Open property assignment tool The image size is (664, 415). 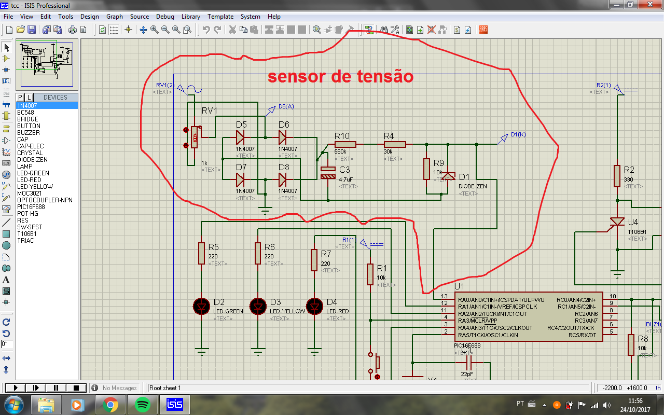395,30
